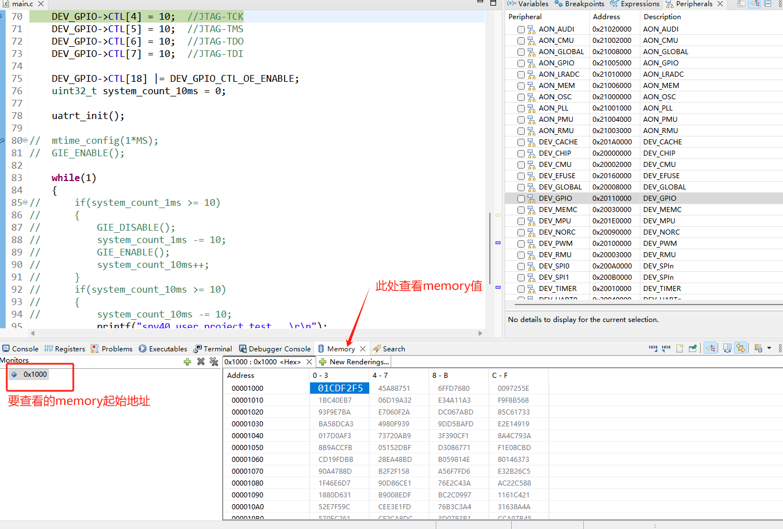
Task: Collapse the fold marker at line 85
Action: 25,203
